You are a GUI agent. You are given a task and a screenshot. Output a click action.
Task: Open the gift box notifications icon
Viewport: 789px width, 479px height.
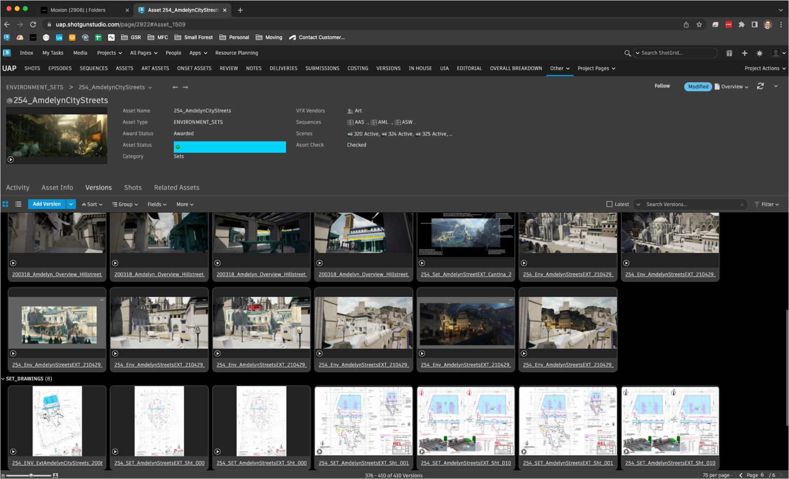(729, 53)
